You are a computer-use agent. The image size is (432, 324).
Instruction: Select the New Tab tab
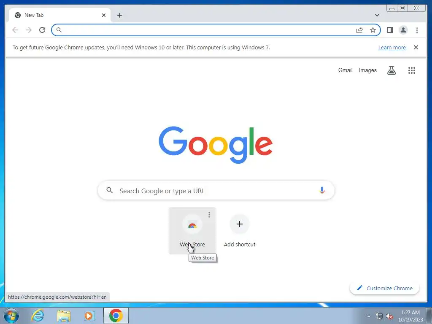pos(60,15)
